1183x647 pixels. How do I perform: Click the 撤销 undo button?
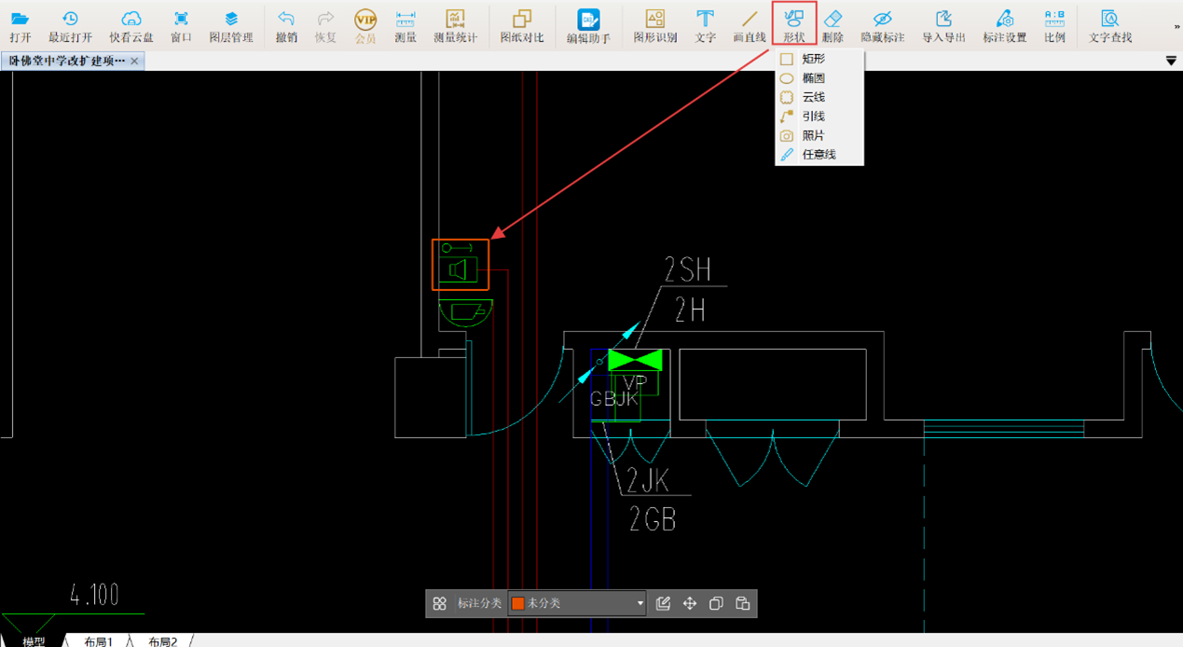tap(286, 25)
